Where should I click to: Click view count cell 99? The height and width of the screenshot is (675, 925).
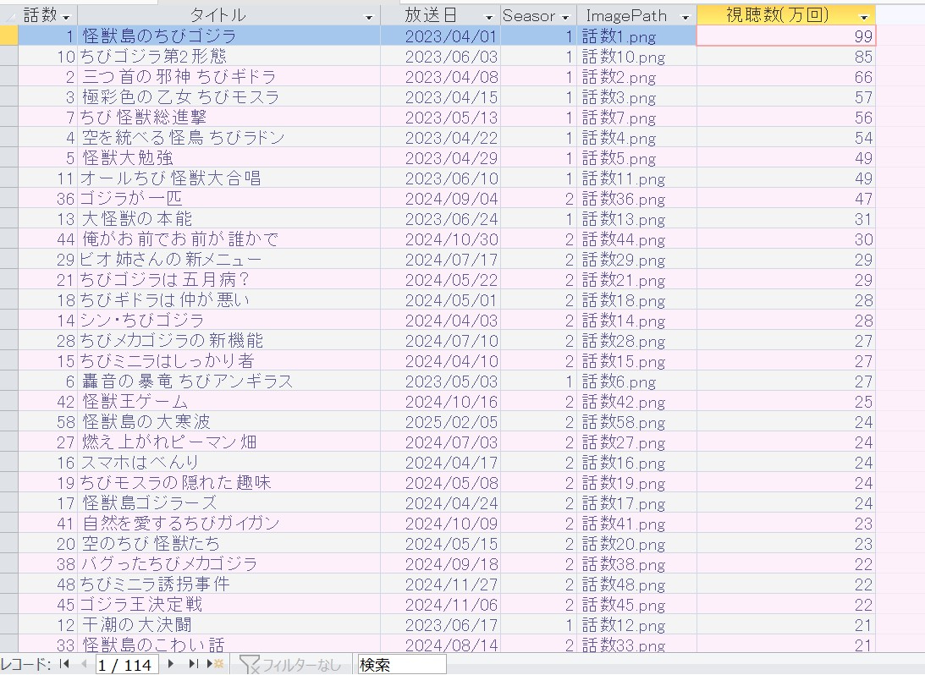tap(785, 36)
